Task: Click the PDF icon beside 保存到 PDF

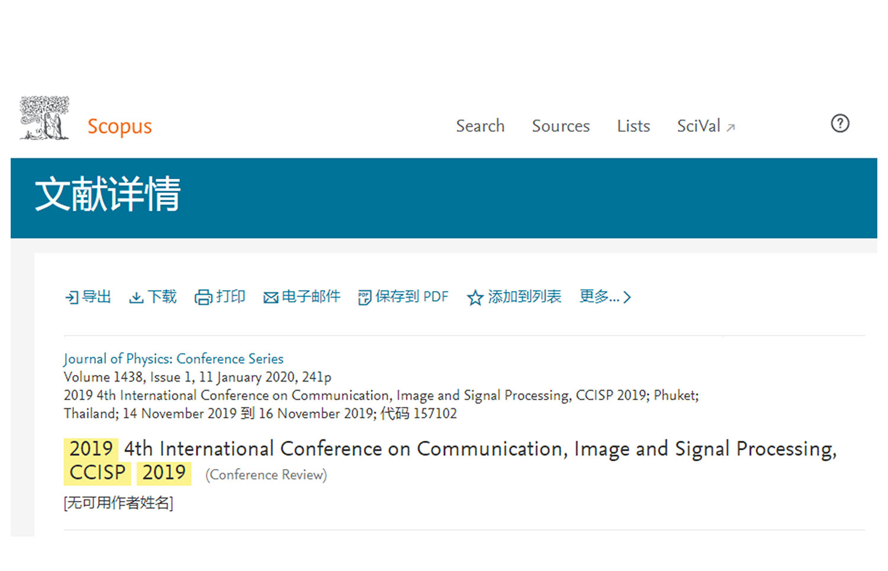Action: (x=365, y=297)
